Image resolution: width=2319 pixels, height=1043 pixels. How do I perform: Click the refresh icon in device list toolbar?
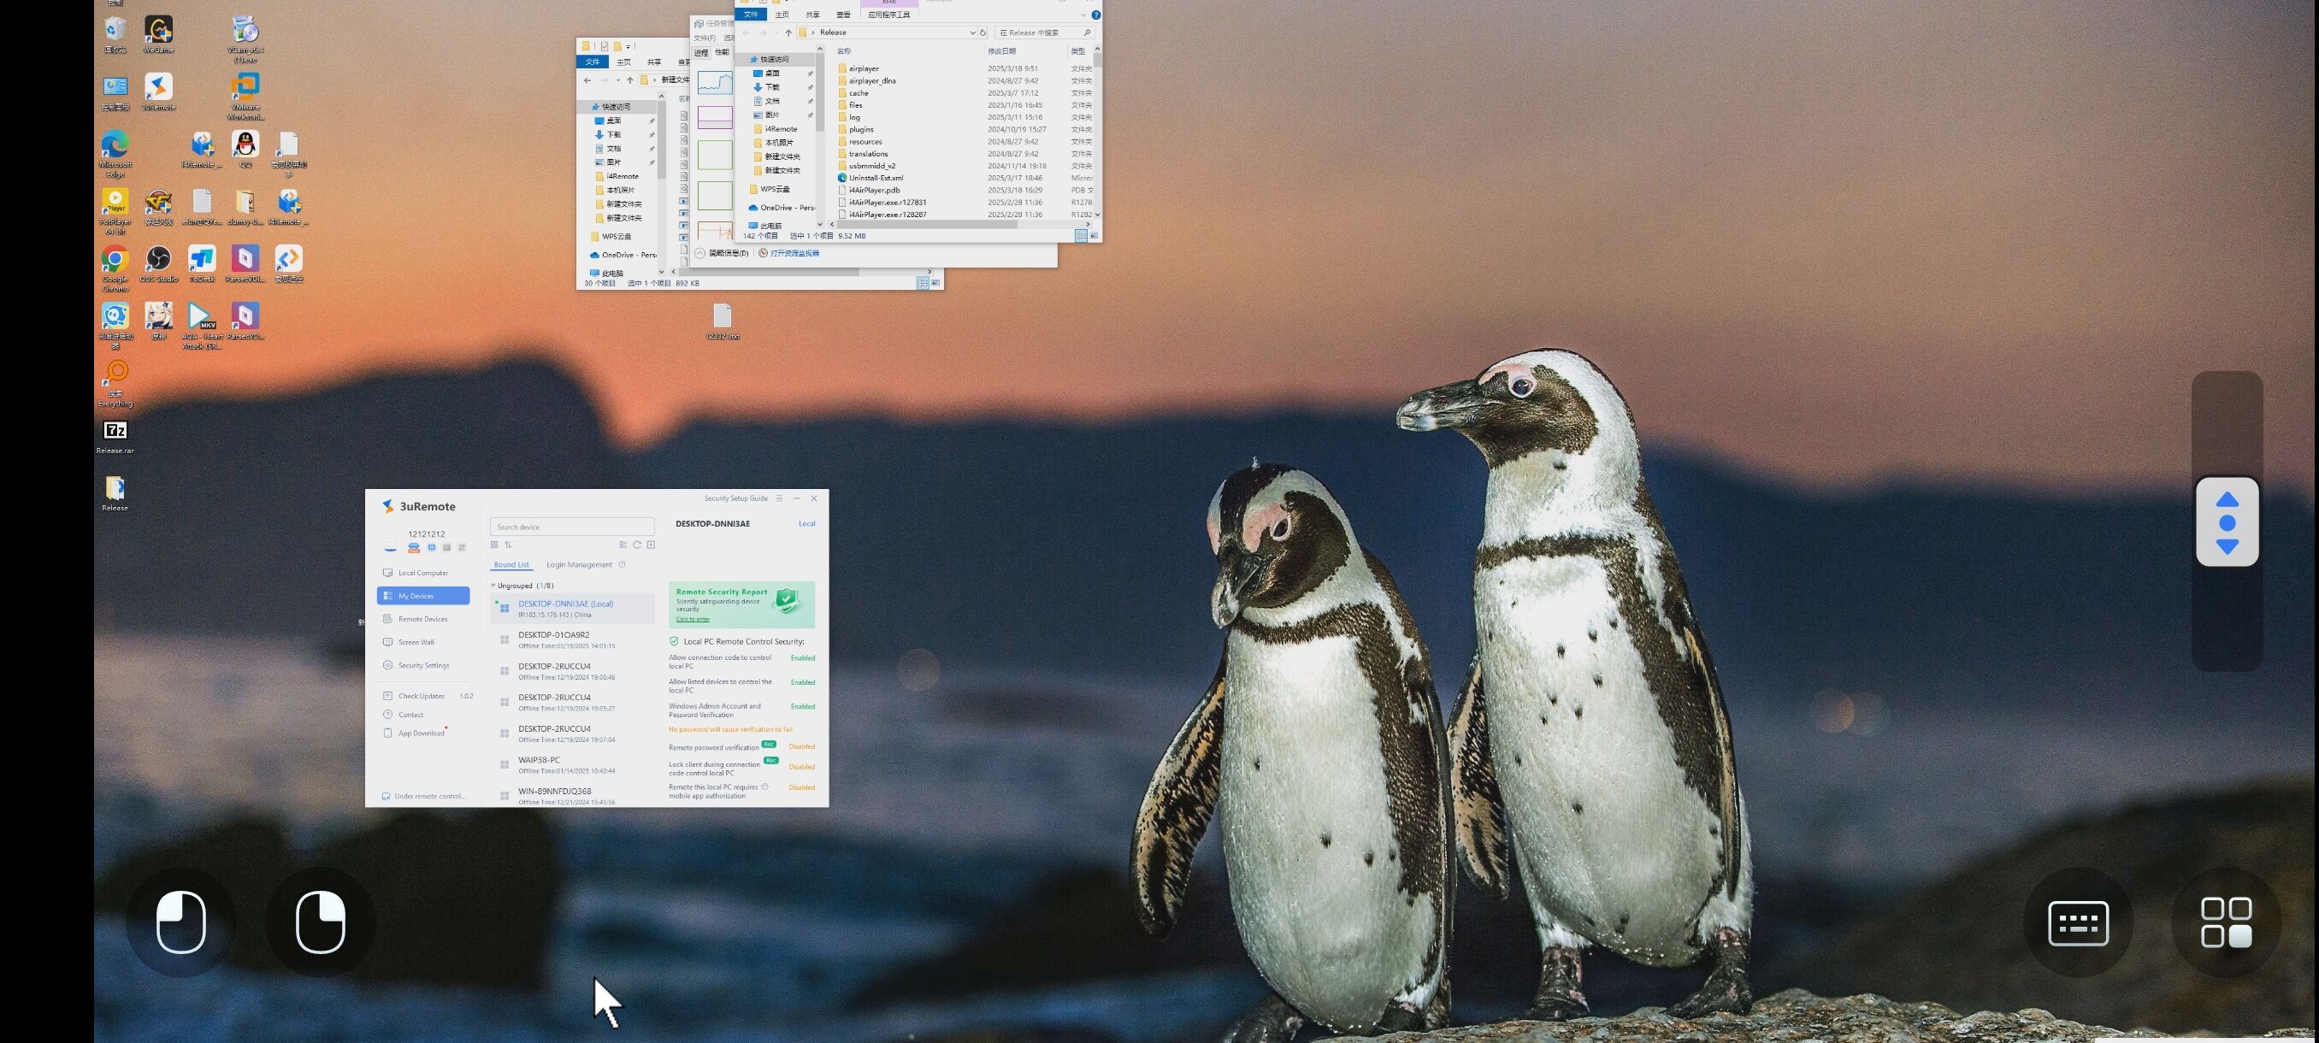pyautogui.click(x=636, y=545)
